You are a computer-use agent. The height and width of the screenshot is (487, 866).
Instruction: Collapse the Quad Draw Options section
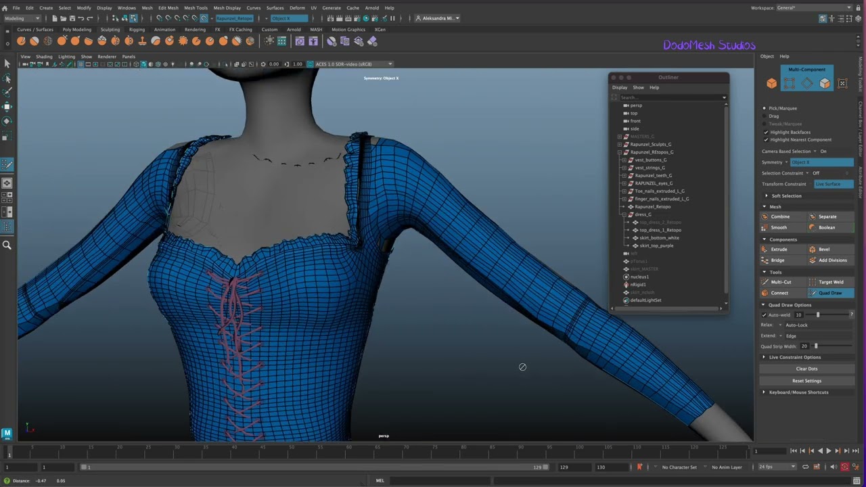pyautogui.click(x=764, y=305)
